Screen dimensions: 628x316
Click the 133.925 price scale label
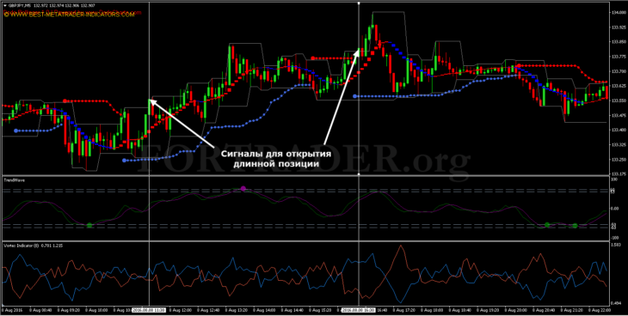[x=618, y=27]
